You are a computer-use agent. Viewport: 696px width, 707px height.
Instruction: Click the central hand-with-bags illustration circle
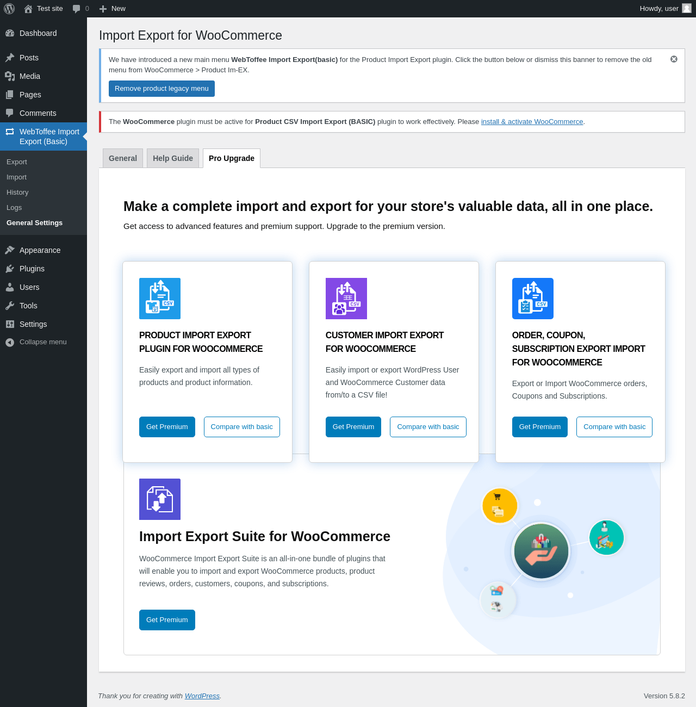point(541,551)
